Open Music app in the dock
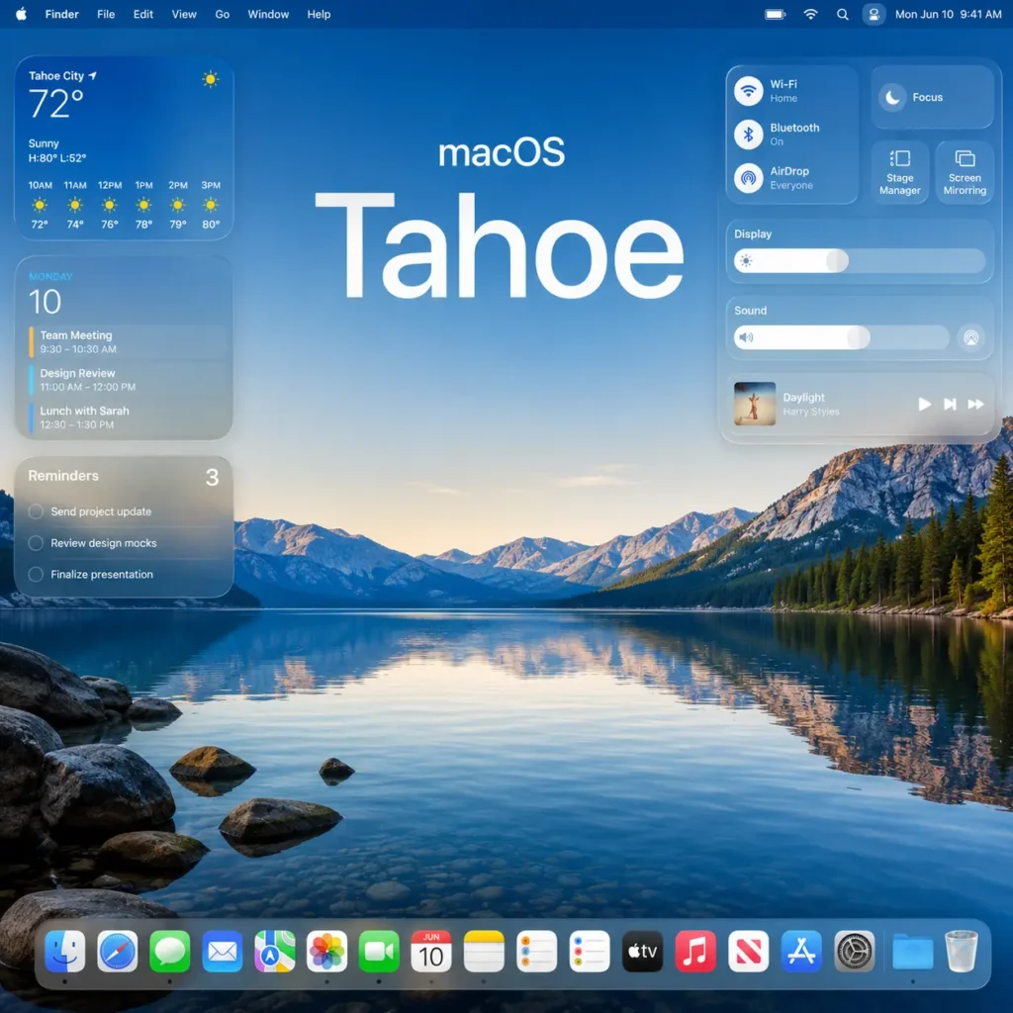 click(695, 951)
